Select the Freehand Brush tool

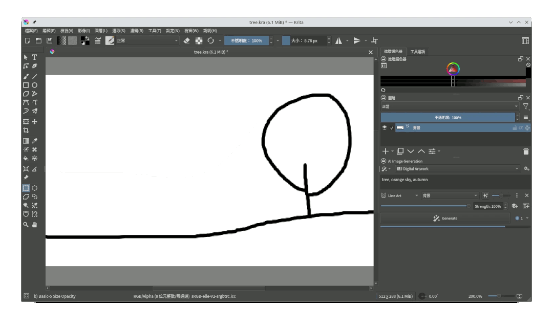(x=26, y=76)
